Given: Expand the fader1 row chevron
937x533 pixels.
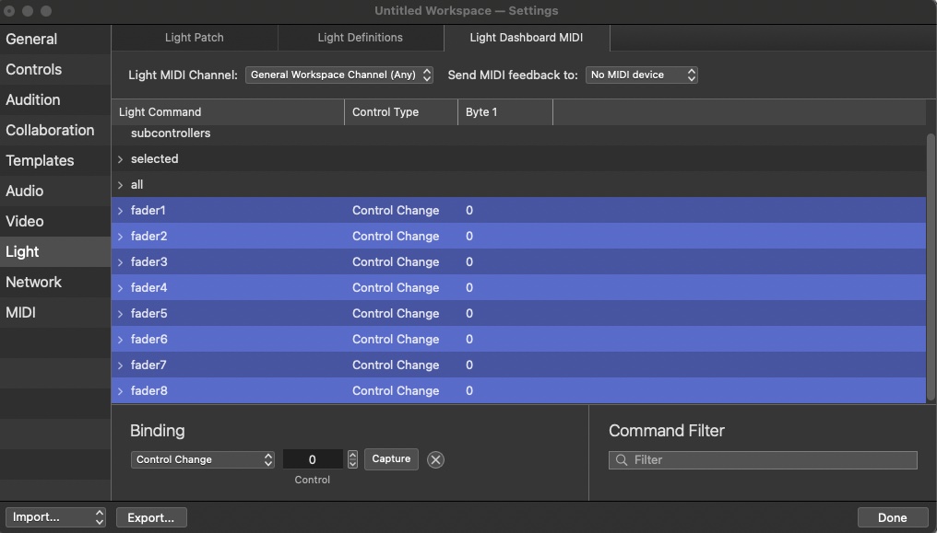Looking at the screenshot, I should 120,211.
